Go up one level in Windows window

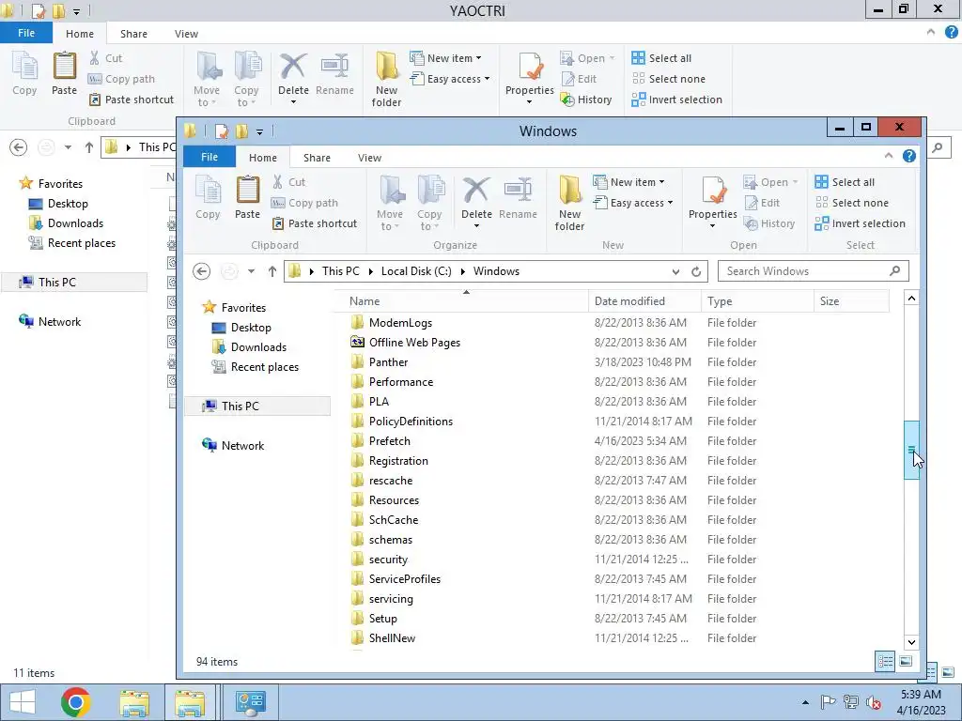coord(272,271)
